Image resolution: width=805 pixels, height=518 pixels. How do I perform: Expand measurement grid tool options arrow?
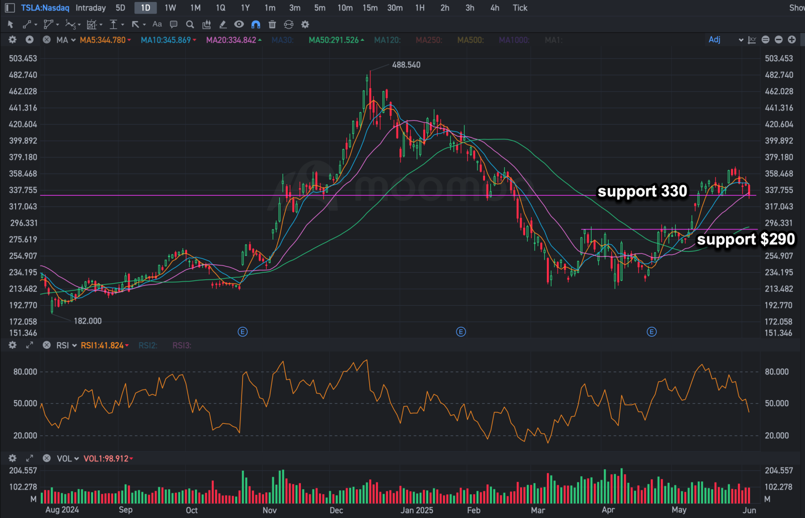pos(101,25)
